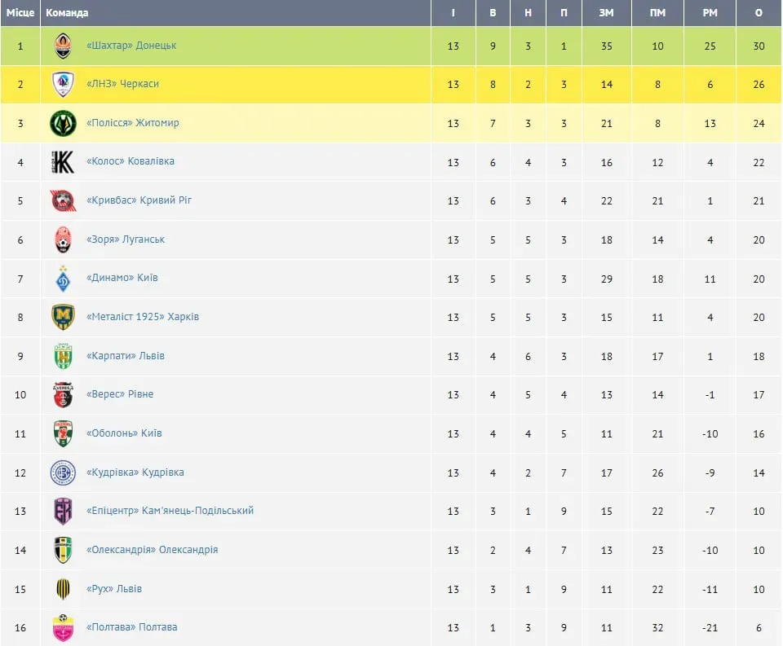Viewport: 783px width, 646px height.
Task: Click the «Місце» column header
Action: click(x=20, y=13)
